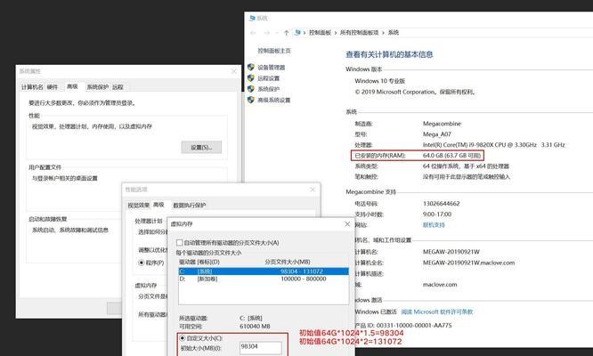Click the 驱动器 [卷标](D) column header

[199, 262]
